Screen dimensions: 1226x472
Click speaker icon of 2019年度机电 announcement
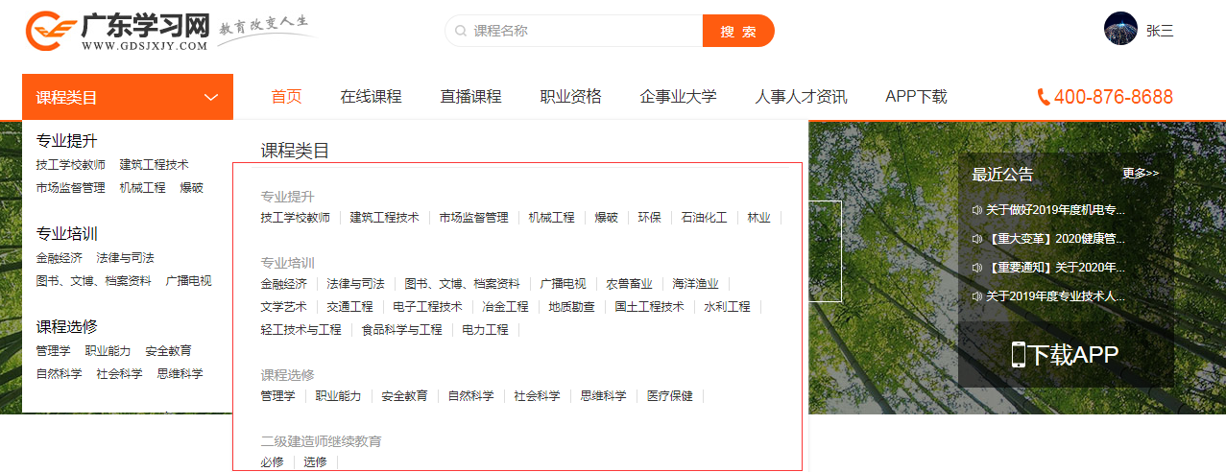pyautogui.click(x=977, y=210)
